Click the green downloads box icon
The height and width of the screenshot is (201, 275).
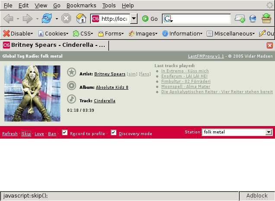point(266,18)
